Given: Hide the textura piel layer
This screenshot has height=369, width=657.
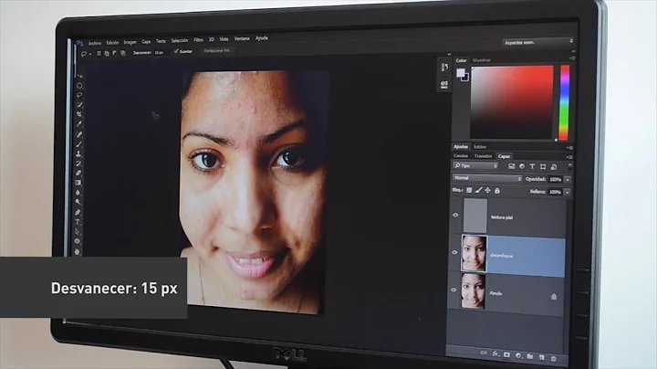Looking at the screenshot, I should pyautogui.click(x=455, y=216).
